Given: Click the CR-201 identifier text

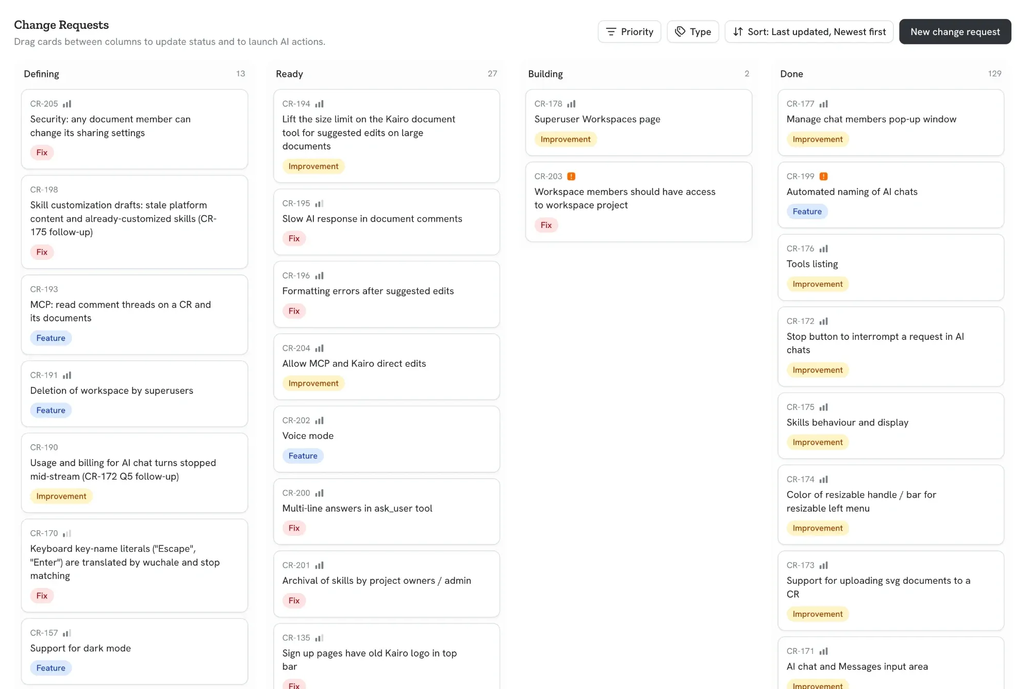Looking at the screenshot, I should [x=296, y=566].
